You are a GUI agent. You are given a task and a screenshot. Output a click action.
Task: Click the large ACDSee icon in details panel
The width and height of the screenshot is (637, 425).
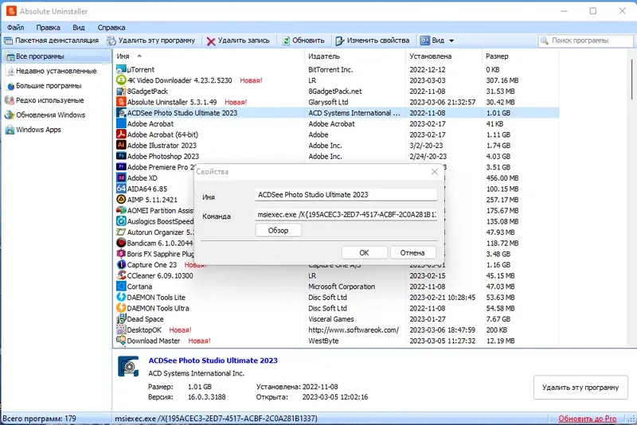point(128,366)
